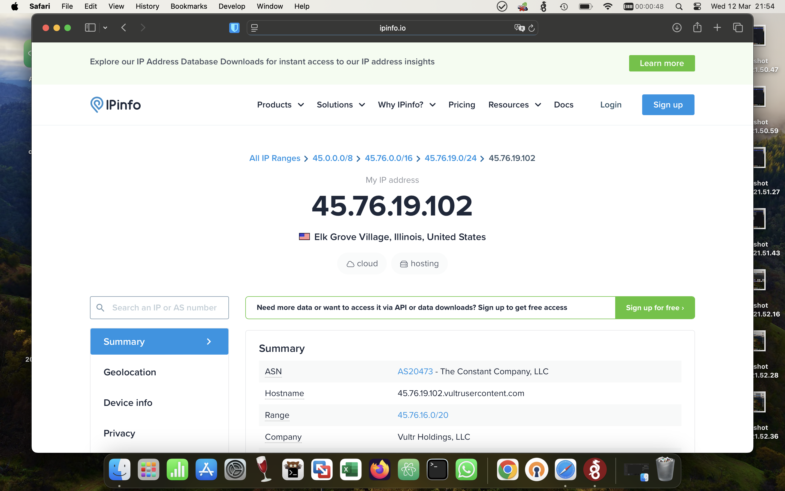The width and height of the screenshot is (785, 491).
Task: Open a new tab with plus icon
Action: tap(717, 28)
